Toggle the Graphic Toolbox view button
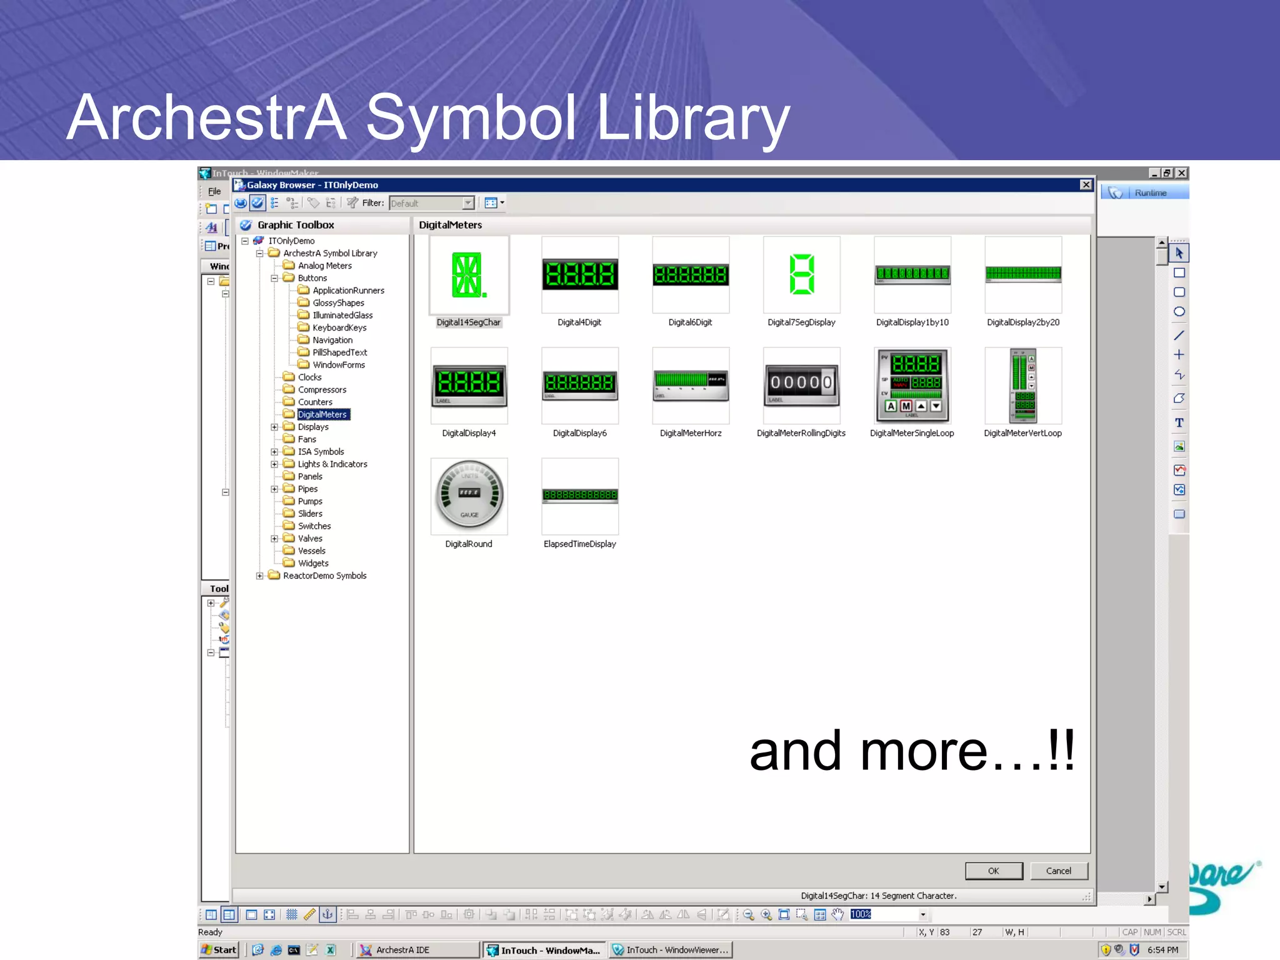 click(257, 202)
